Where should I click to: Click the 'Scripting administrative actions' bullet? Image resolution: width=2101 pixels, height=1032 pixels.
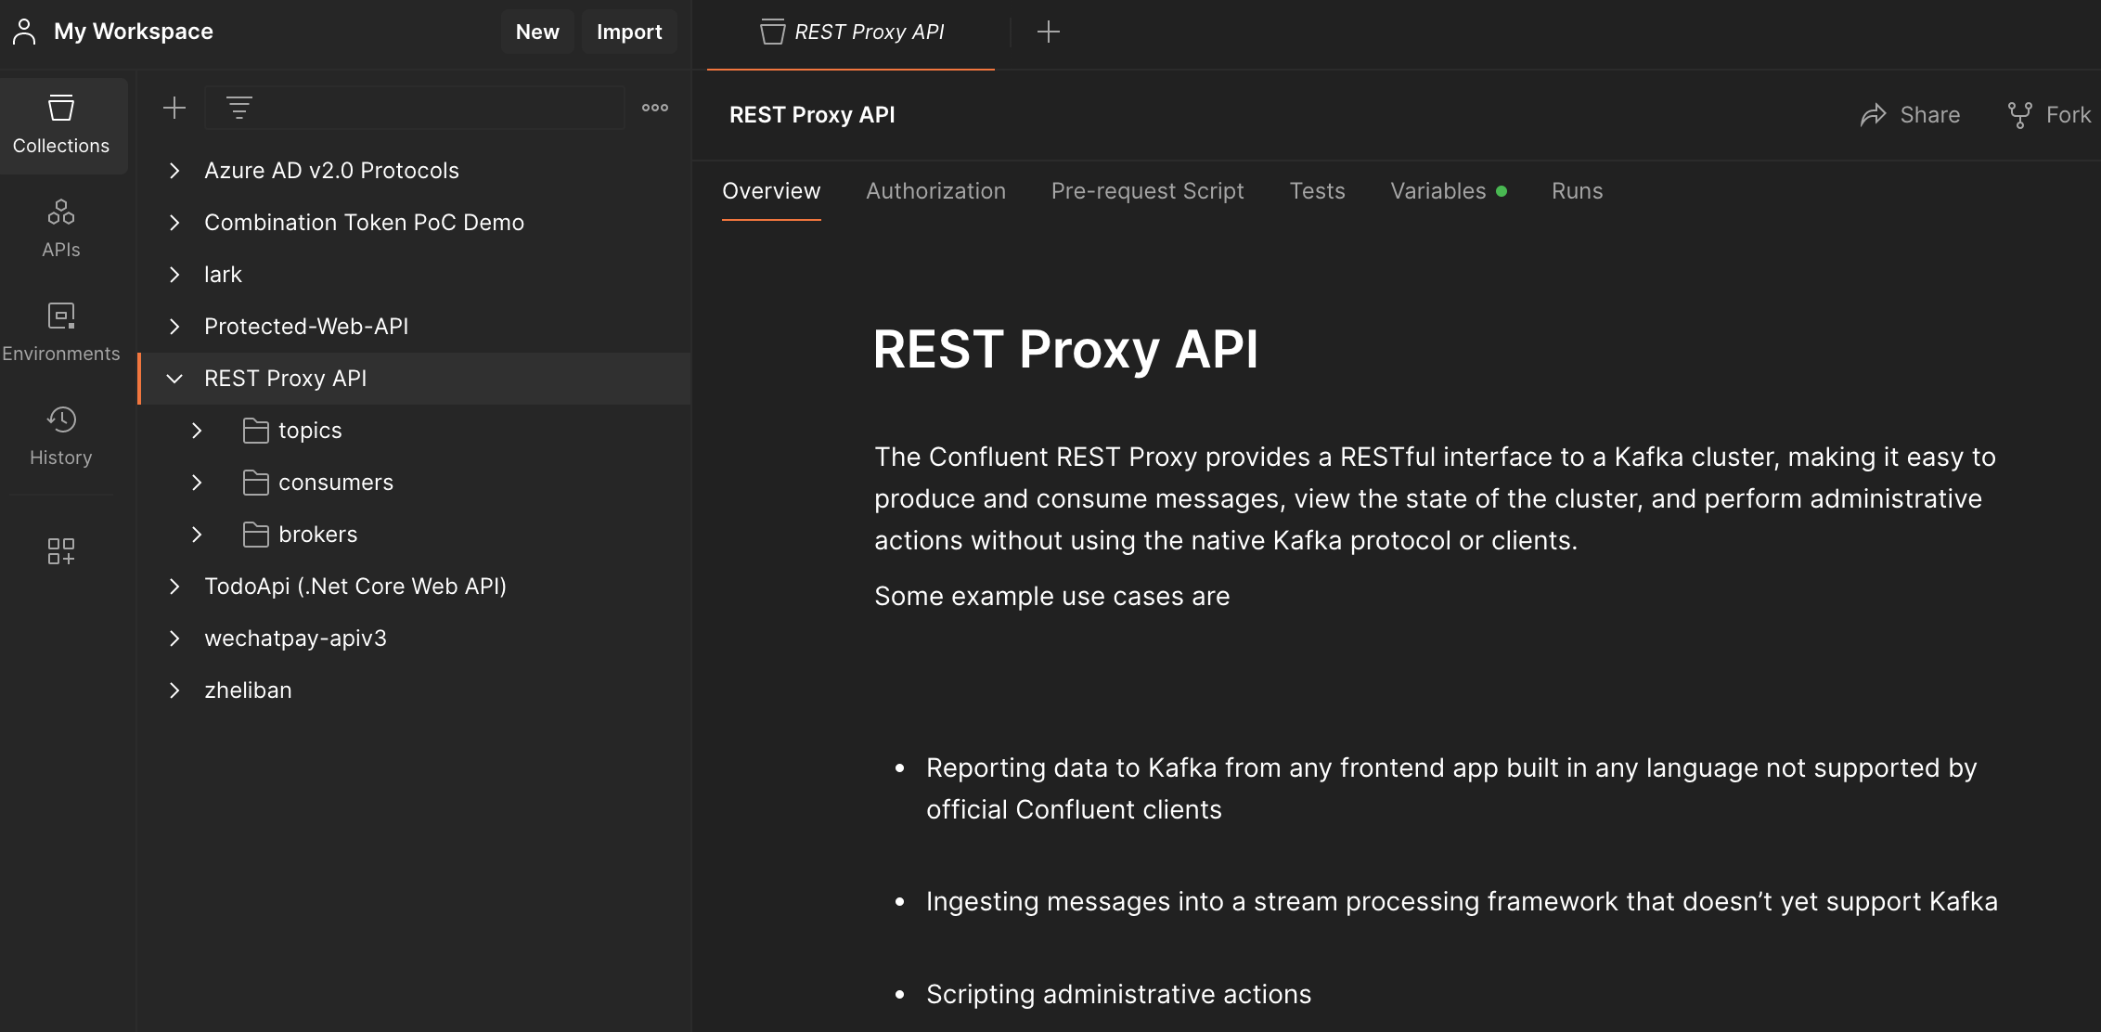click(x=1118, y=994)
